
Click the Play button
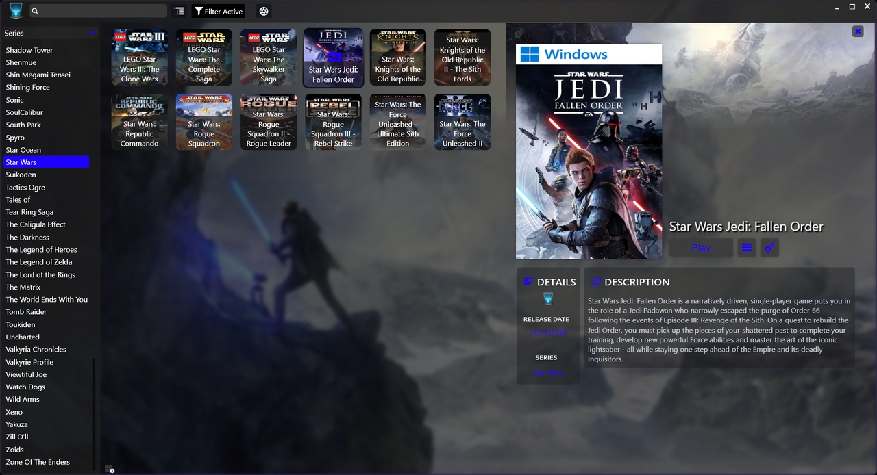(x=701, y=248)
